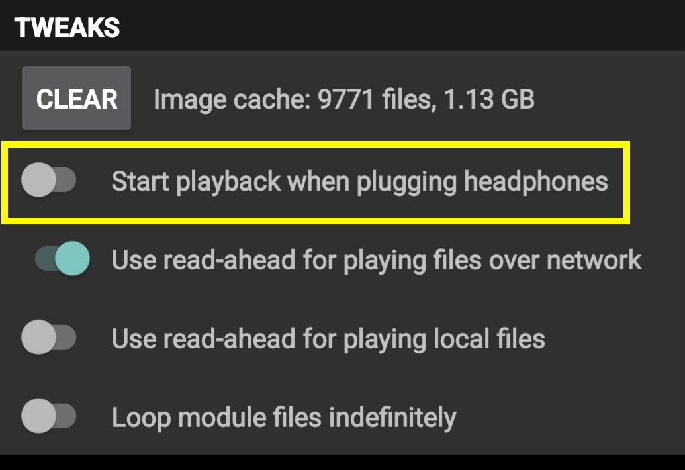Tap the switch knob for Loop module files
Image resolution: width=685 pixels, height=470 pixels.
tap(37, 416)
